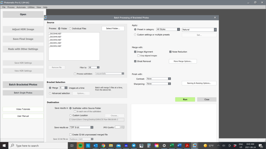
Task: Expand the All Styles category dropdown
Action: [x=168, y=29]
